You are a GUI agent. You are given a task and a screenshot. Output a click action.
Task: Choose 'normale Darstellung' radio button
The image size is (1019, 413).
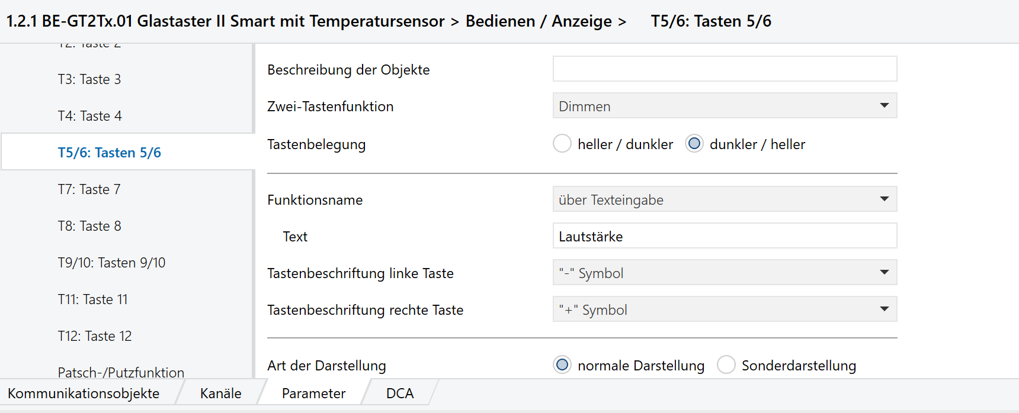click(562, 365)
